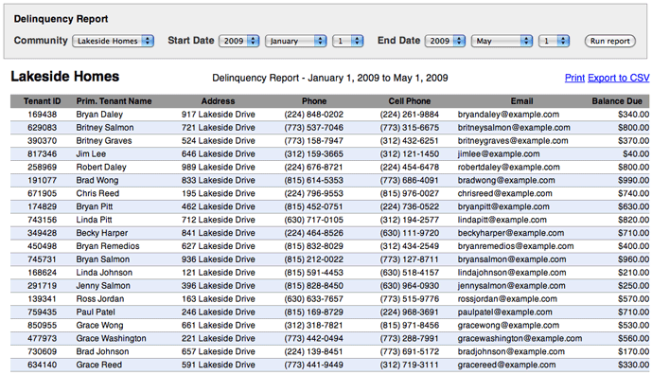Click cell phone (224) 454-6478

click(410, 168)
